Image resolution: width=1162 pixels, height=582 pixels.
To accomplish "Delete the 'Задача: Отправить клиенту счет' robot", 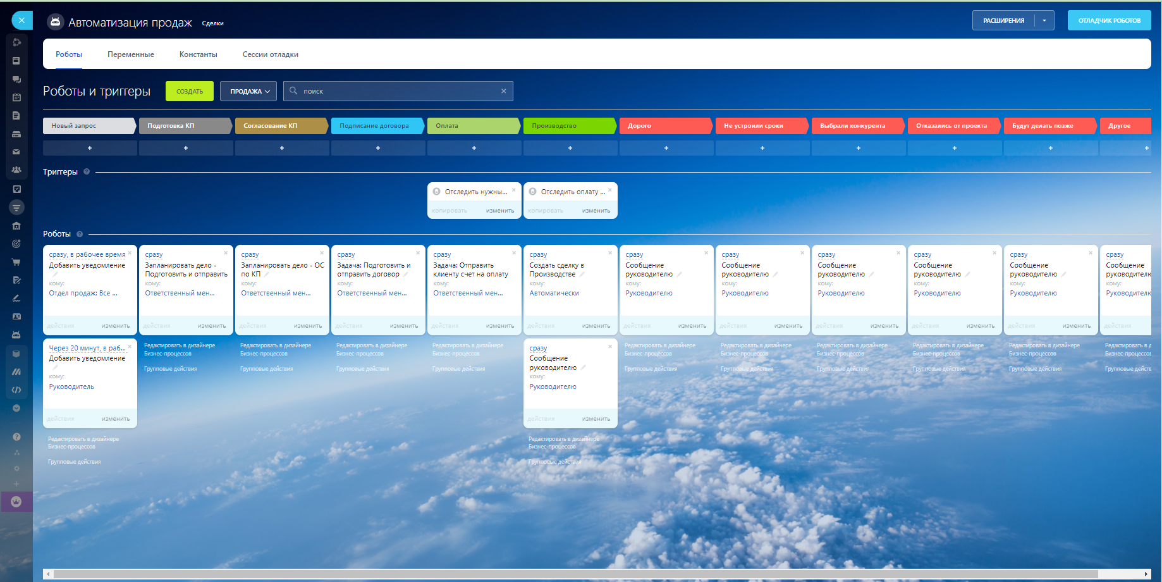I will (514, 253).
